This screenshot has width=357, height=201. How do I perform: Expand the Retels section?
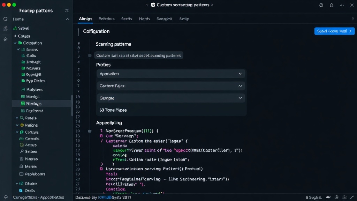(17, 118)
